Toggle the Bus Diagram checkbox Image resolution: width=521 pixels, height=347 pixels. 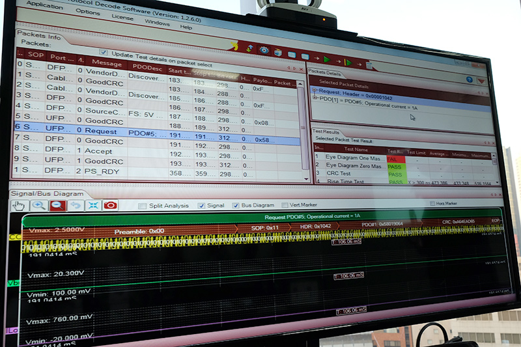click(x=236, y=205)
